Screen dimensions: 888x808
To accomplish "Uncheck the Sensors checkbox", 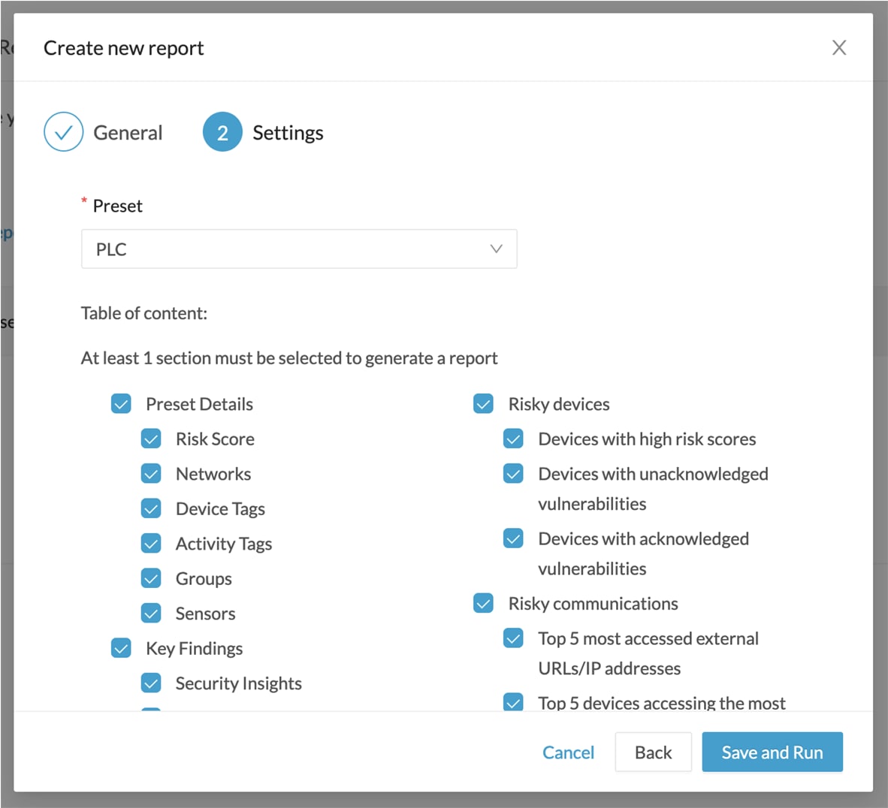I will tap(151, 613).
